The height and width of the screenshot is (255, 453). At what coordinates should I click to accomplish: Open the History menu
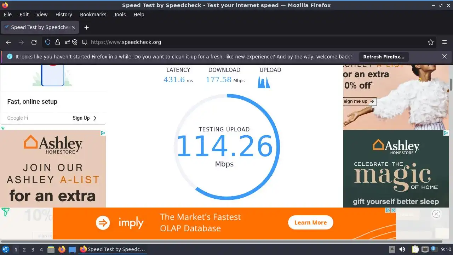click(x=64, y=15)
